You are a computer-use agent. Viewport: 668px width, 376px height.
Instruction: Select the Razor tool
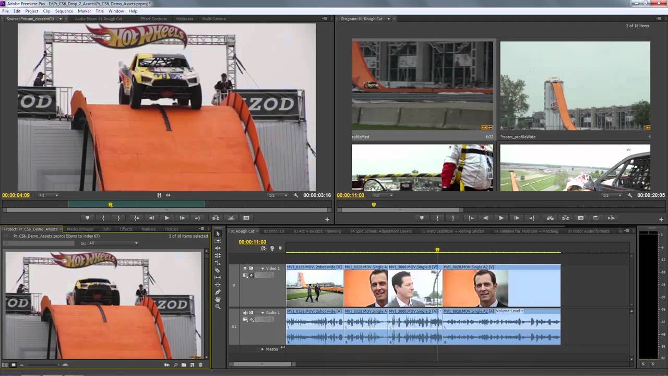click(x=218, y=270)
